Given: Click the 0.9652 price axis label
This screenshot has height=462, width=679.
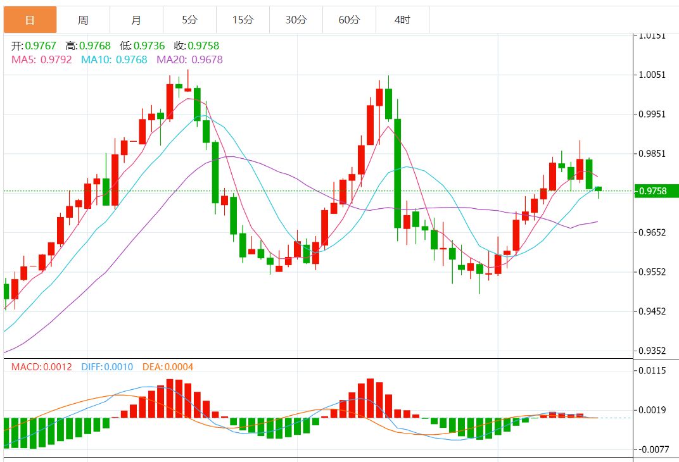Looking at the screenshot, I should pos(652,233).
